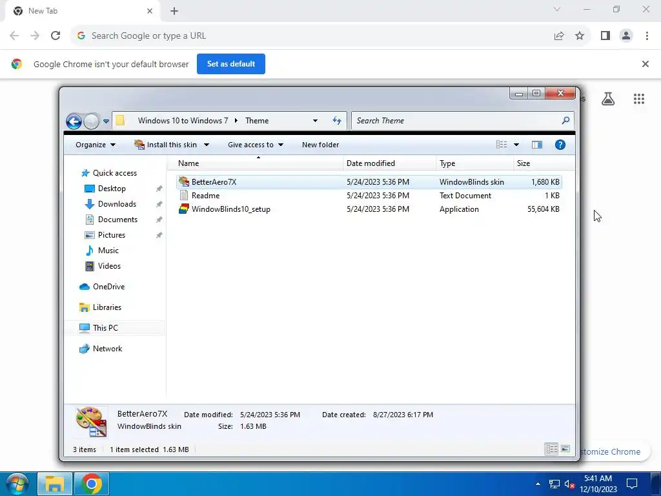Open Network in navigation pane
661x496 pixels.
pyautogui.click(x=101, y=349)
